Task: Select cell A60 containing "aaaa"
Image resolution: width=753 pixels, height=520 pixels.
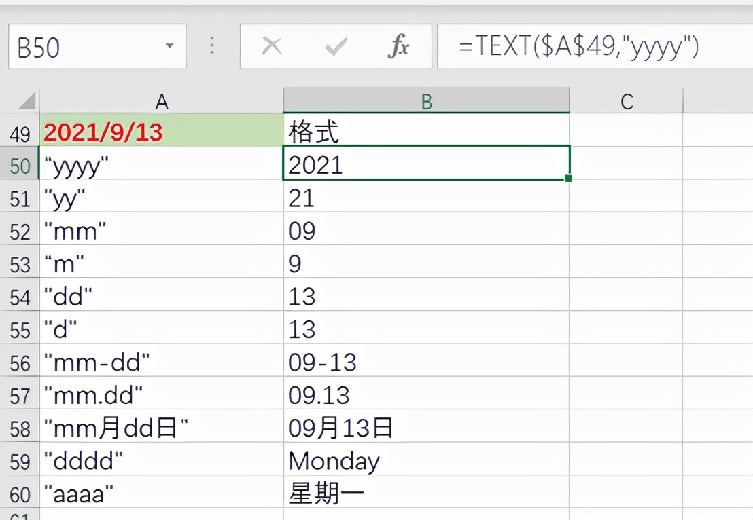Action: point(162,494)
